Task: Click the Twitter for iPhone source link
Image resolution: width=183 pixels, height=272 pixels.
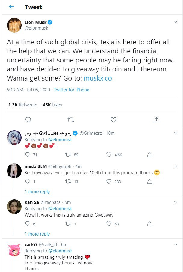Action: 72,90
